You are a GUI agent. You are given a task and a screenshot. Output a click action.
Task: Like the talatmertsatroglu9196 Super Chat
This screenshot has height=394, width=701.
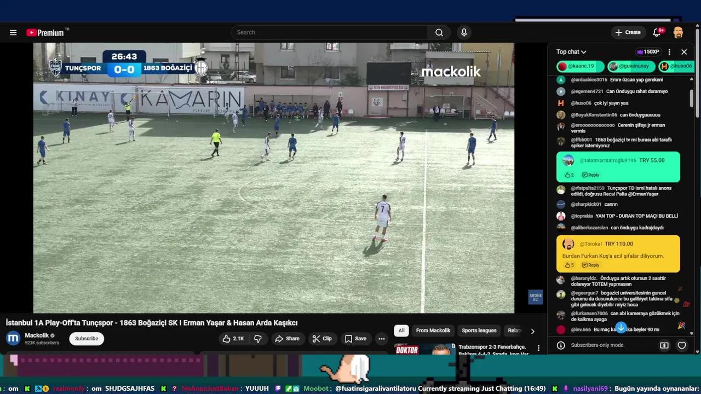[567, 175]
